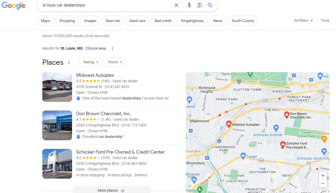336x193 pixels.
Task: Zoom out the map with the minus control
Action: pyautogui.click(x=323, y=184)
